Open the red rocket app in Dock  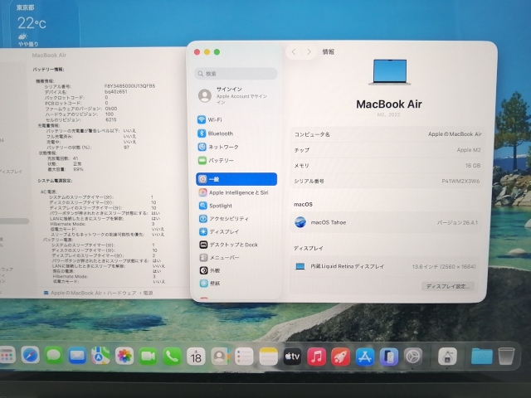340,357
